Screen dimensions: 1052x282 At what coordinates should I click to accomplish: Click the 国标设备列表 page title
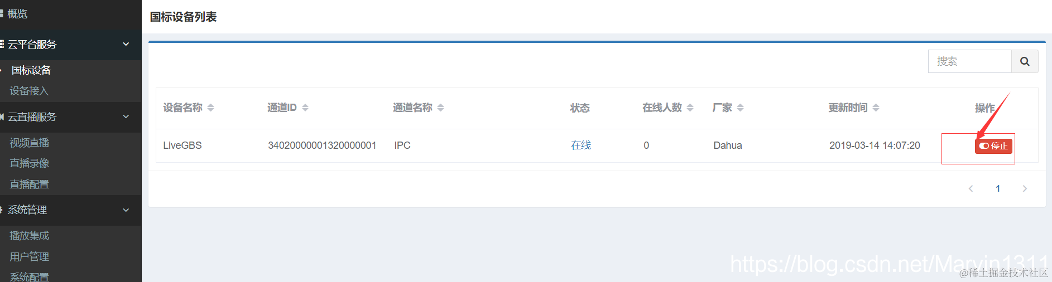tap(183, 17)
